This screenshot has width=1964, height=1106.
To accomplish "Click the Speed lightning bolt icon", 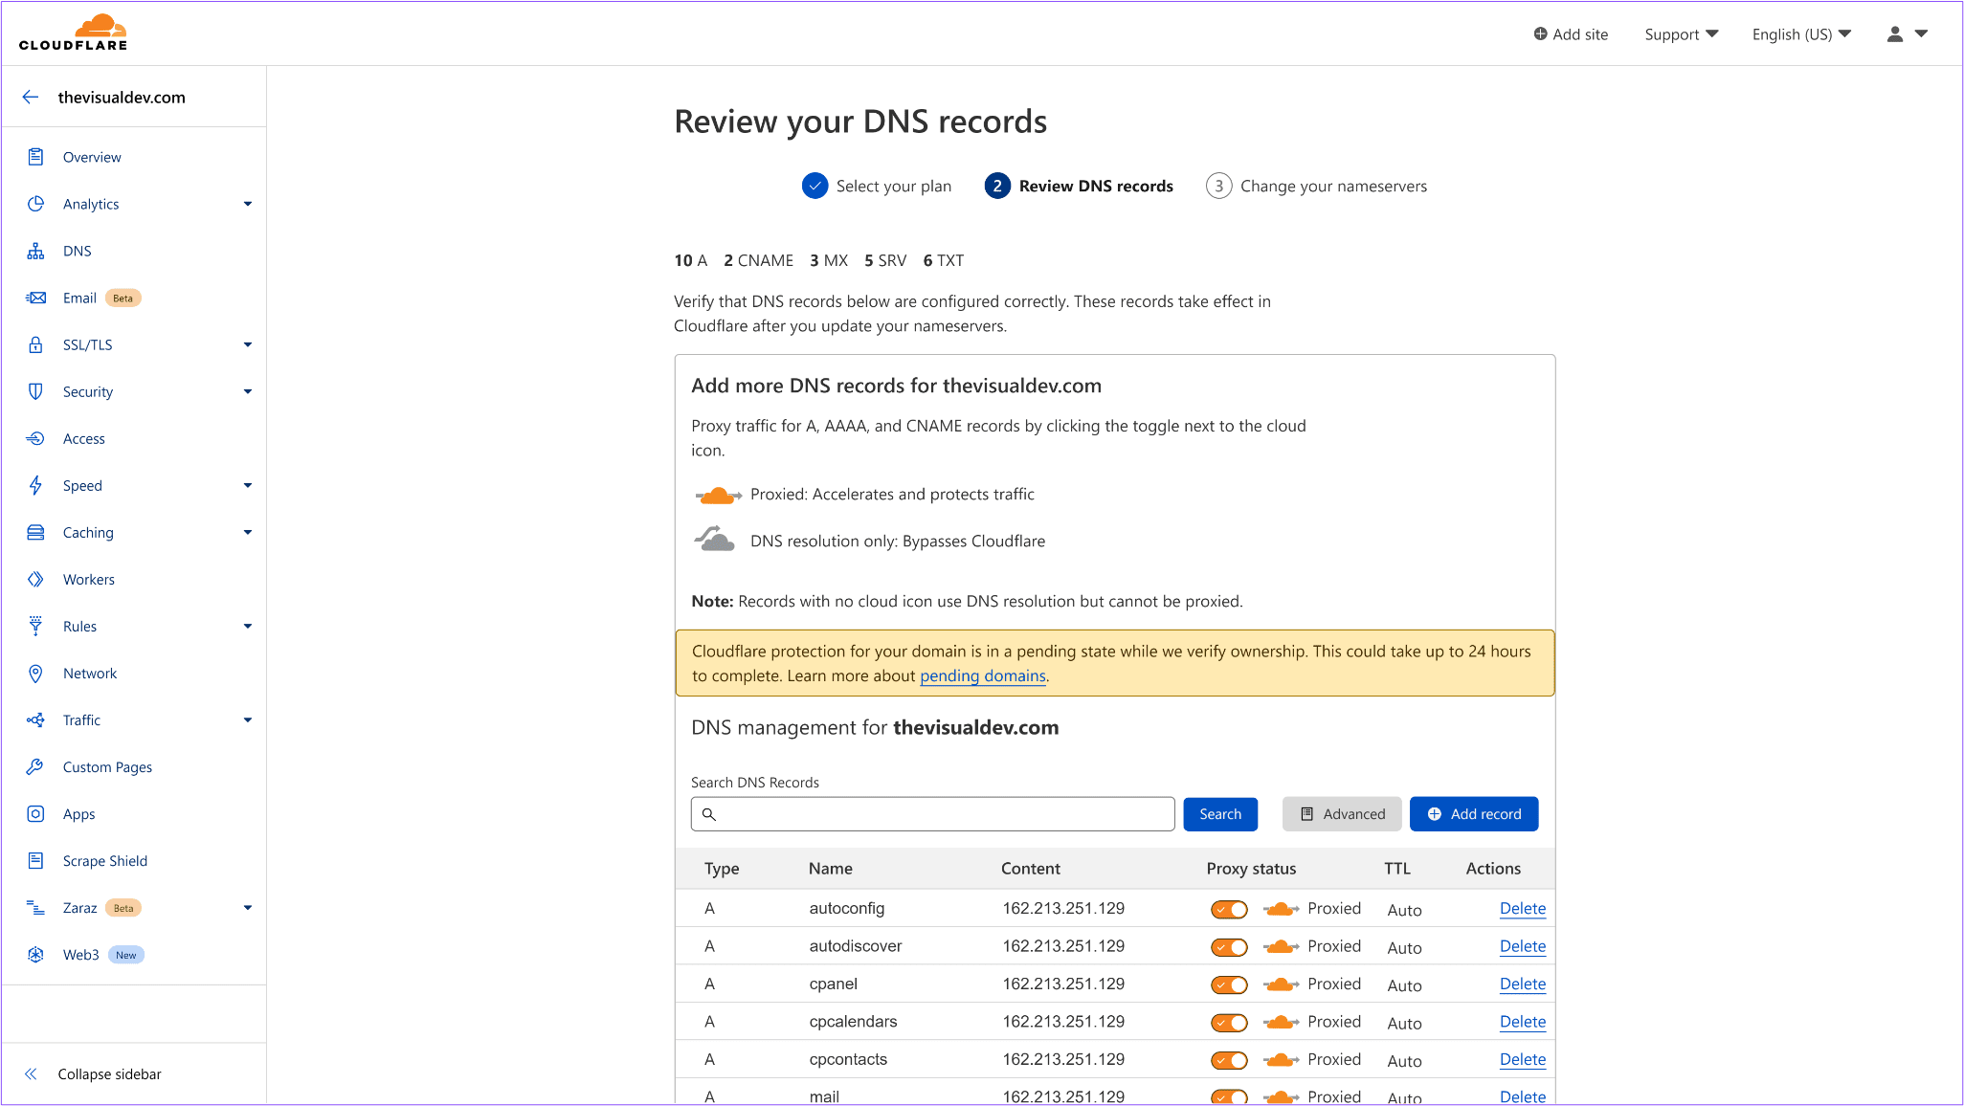I will [35, 485].
